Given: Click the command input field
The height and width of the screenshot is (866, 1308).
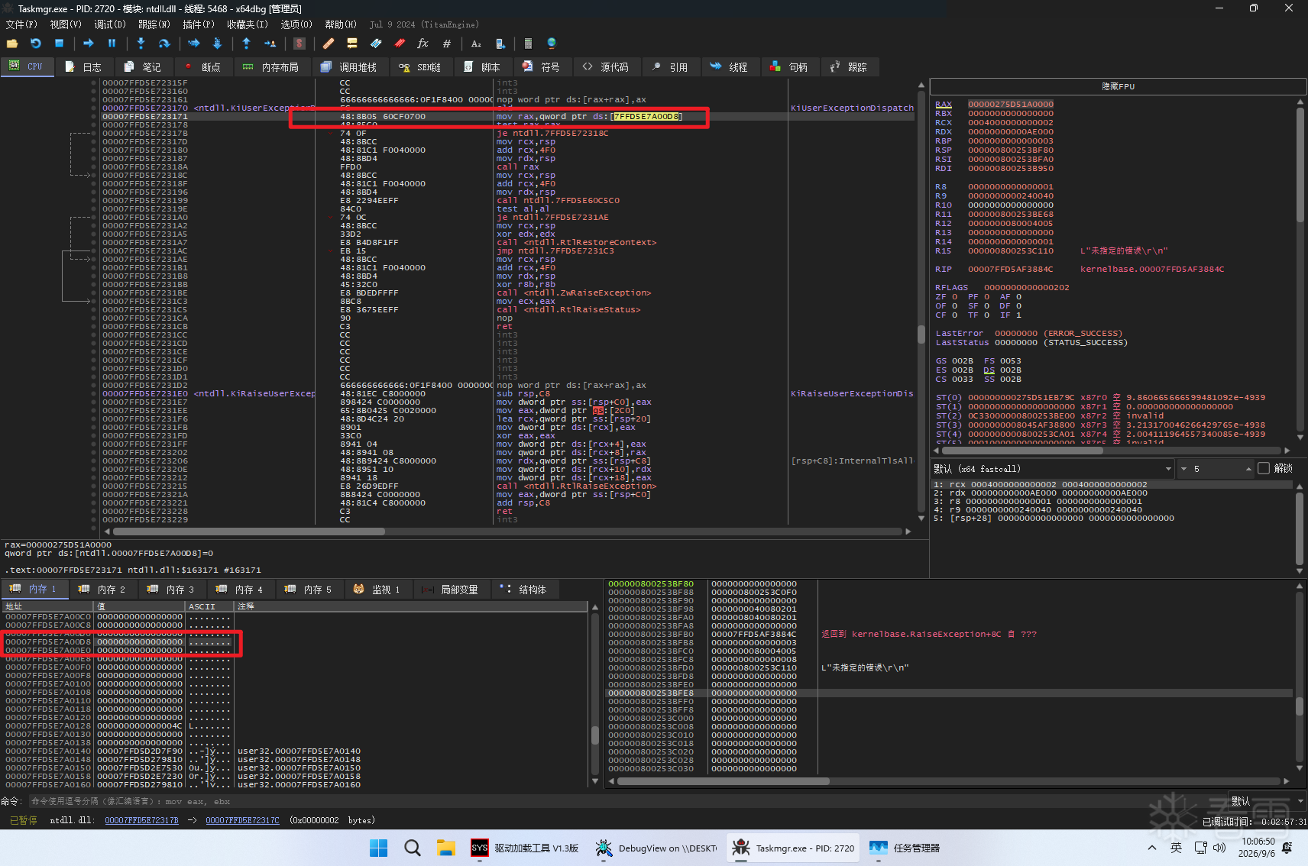Looking at the screenshot, I should [626, 801].
